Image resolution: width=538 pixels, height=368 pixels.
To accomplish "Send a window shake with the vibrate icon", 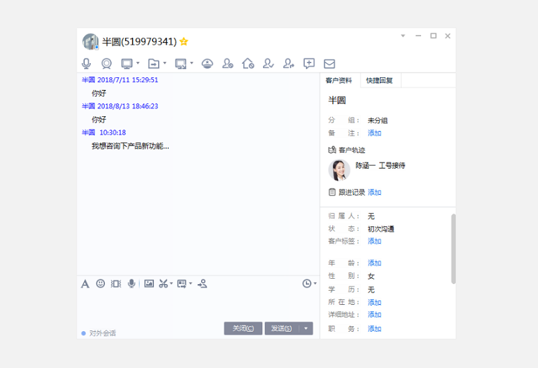I will pos(116,283).
